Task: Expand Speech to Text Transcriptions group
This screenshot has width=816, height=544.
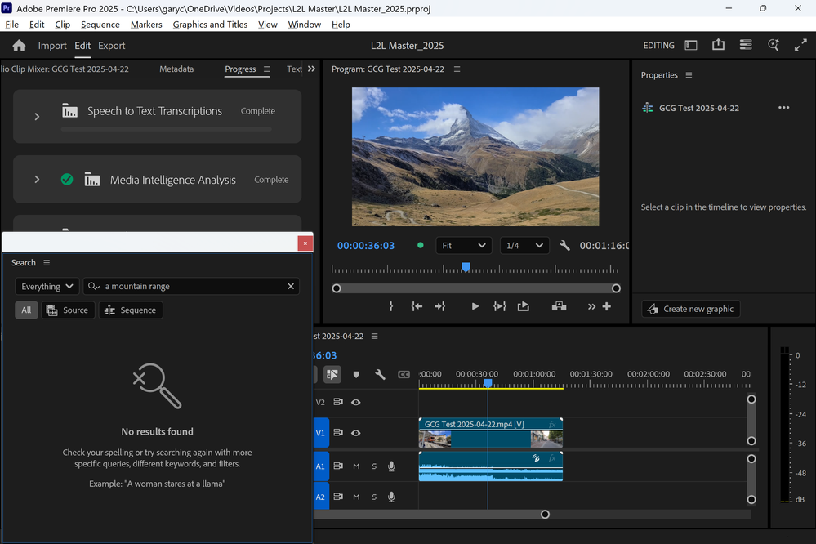Action: pos(37,117)
